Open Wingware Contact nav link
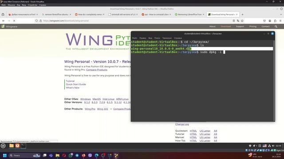284x159 pixels. [265, 26]
